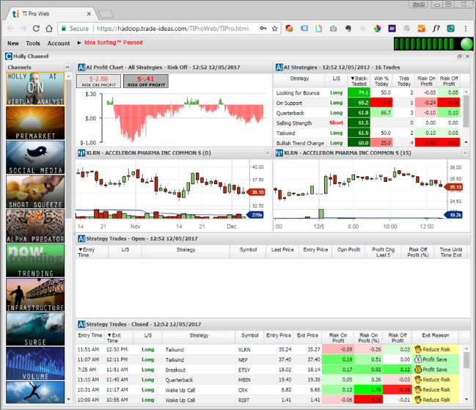Click Reduce Risk icon in XLRN row
Viewport: 476px width, 410px height.
coord(418,349)
